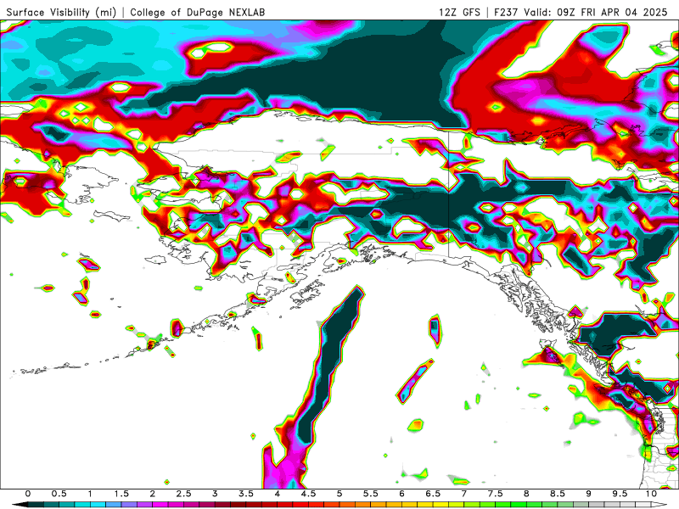Click the colorbar at the 5.5 label

[371, 494]
